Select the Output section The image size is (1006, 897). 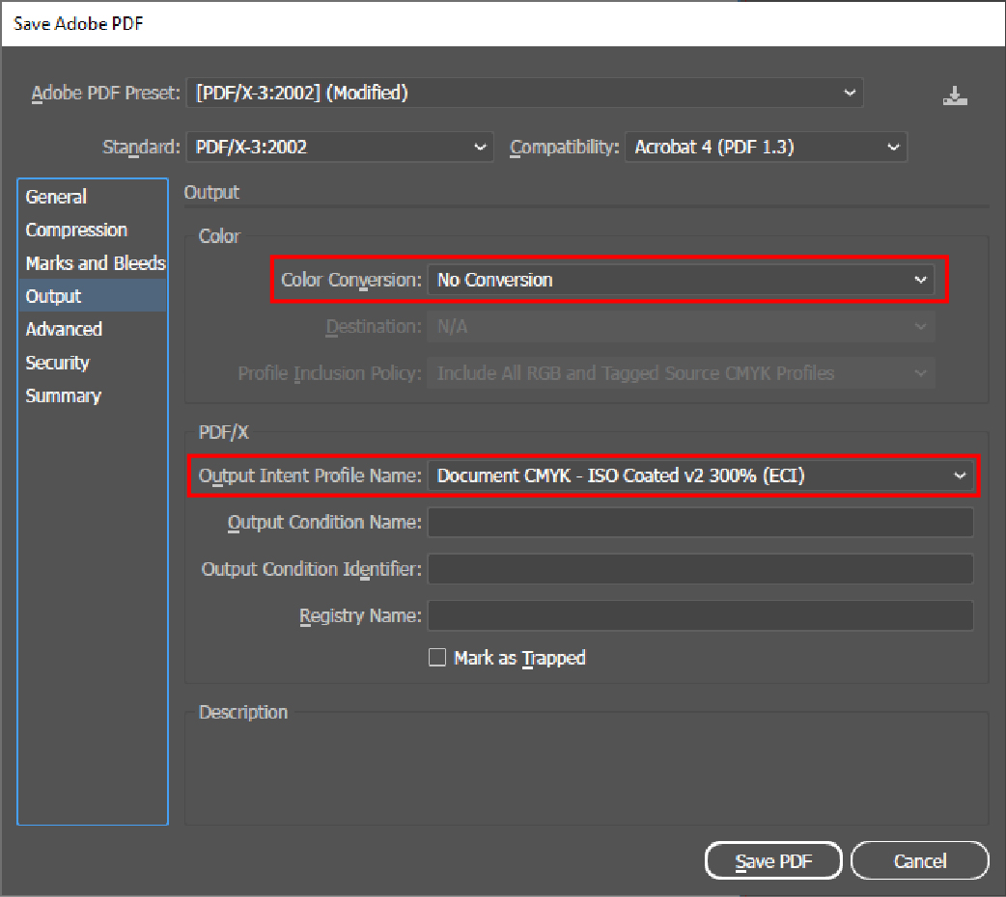tap(54, 296)
